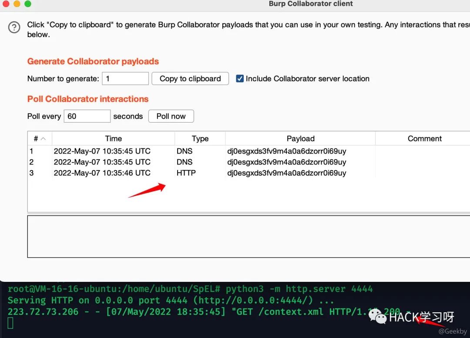Sort table by Time column header
The width and height of the screenshot is (470, 338).
(113, 138)
